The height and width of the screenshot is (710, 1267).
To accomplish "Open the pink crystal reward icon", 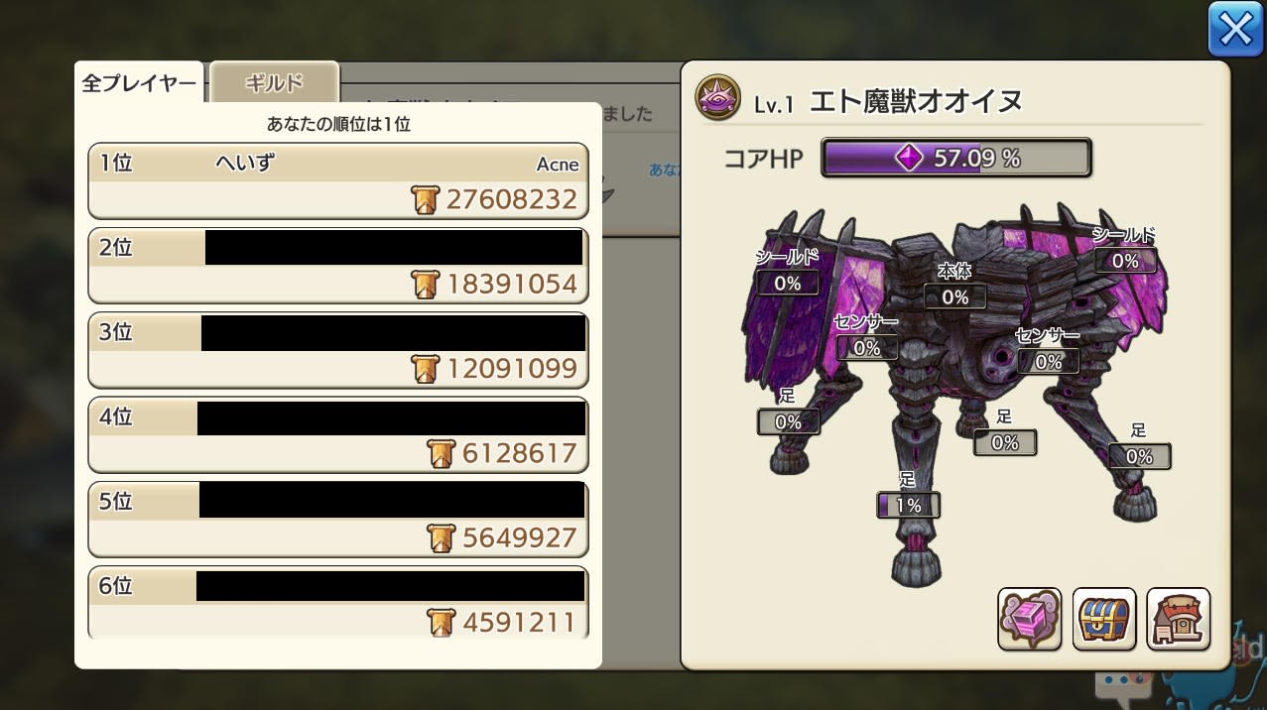I will 1030,619.
